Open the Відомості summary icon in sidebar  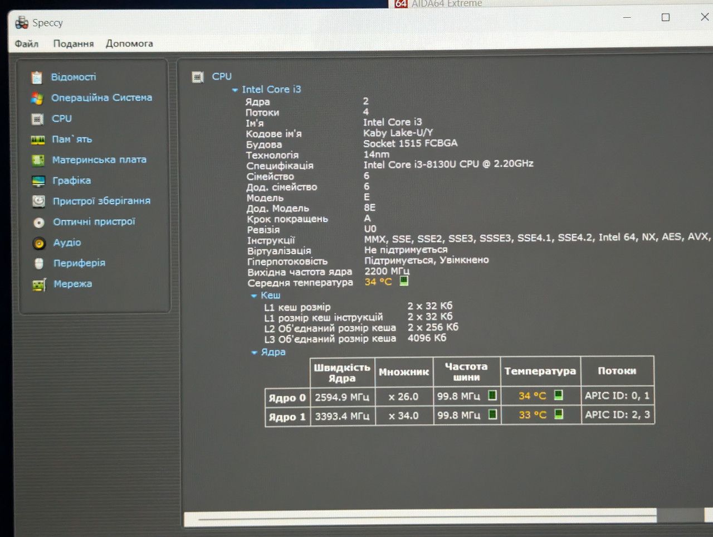(37, 78)
